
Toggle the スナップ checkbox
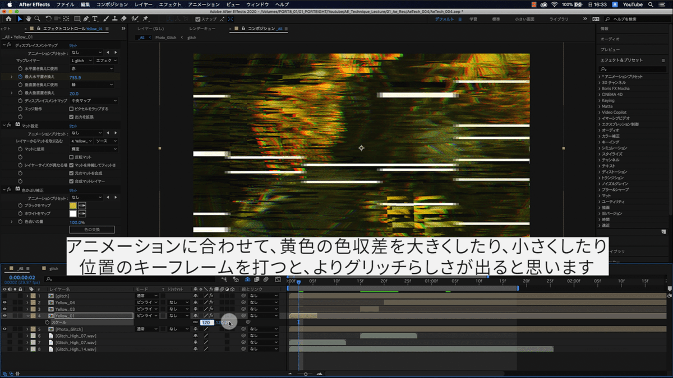tap(198, 18)
